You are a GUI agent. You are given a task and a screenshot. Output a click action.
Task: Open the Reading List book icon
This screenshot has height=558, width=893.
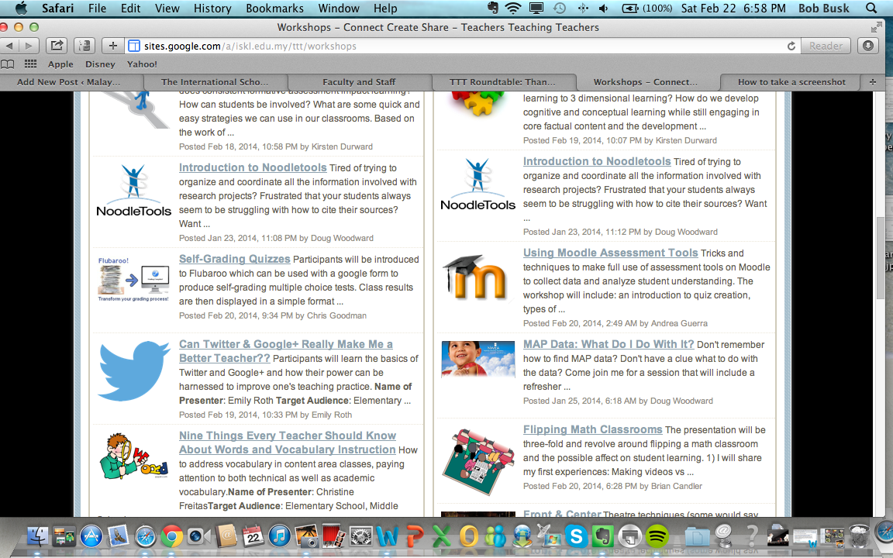[x=8, y=64]
